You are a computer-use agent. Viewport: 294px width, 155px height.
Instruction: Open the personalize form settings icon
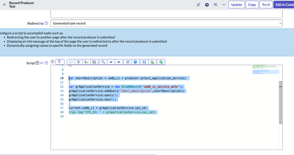pyautogui.click(x=215, y=5)
